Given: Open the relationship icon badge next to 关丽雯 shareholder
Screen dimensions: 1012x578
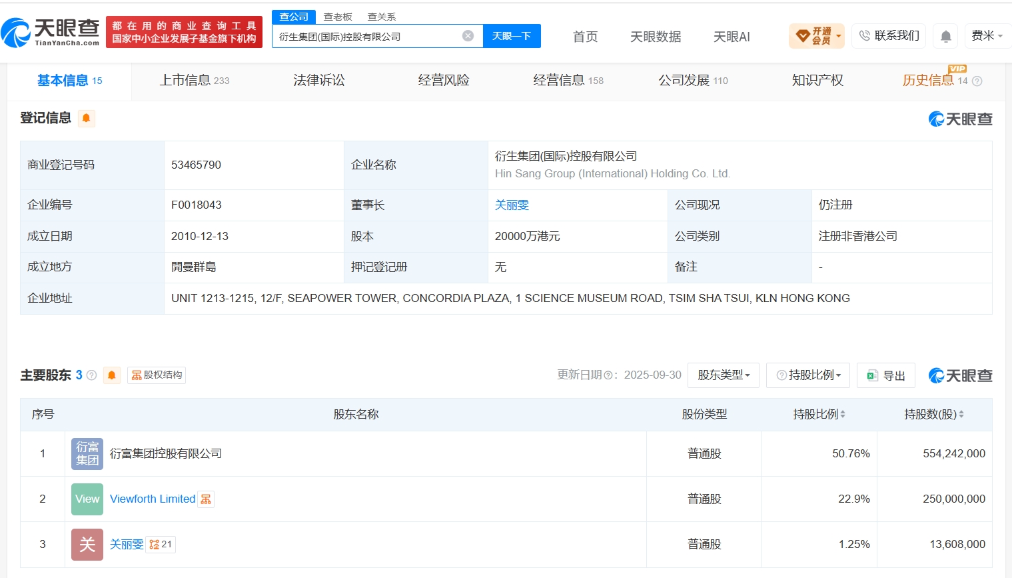Looking at the screenshot, I should pyautogui.click(x=161, y=545).
